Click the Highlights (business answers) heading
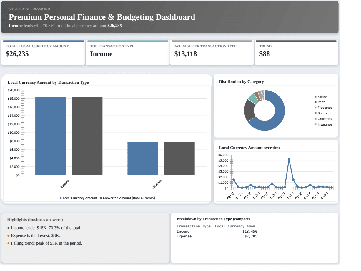The image size is (361, 271). 35,220
